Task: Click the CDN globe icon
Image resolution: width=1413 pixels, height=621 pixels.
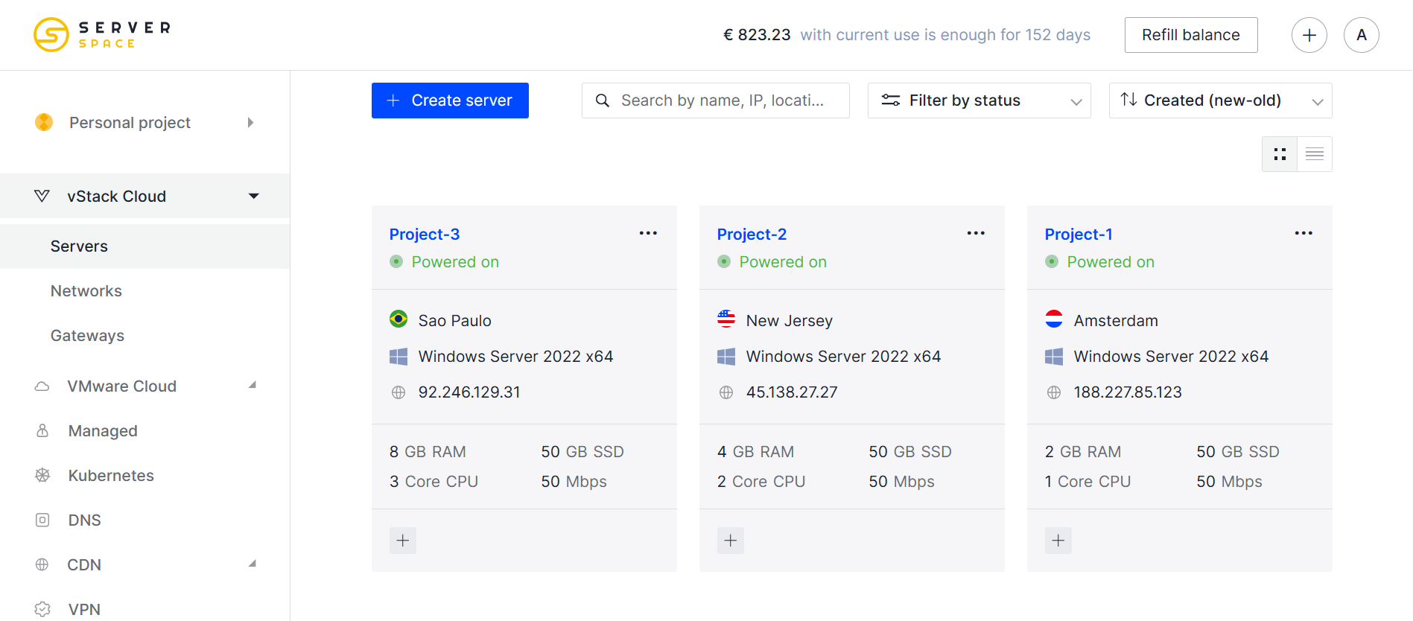Action: (42, 565)
